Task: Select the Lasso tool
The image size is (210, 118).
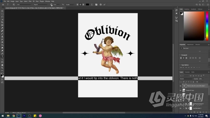Action: click(x=2, y=17)
